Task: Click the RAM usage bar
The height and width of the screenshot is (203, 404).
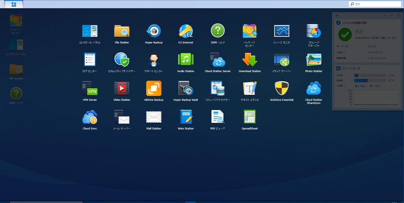Action: 370,81
